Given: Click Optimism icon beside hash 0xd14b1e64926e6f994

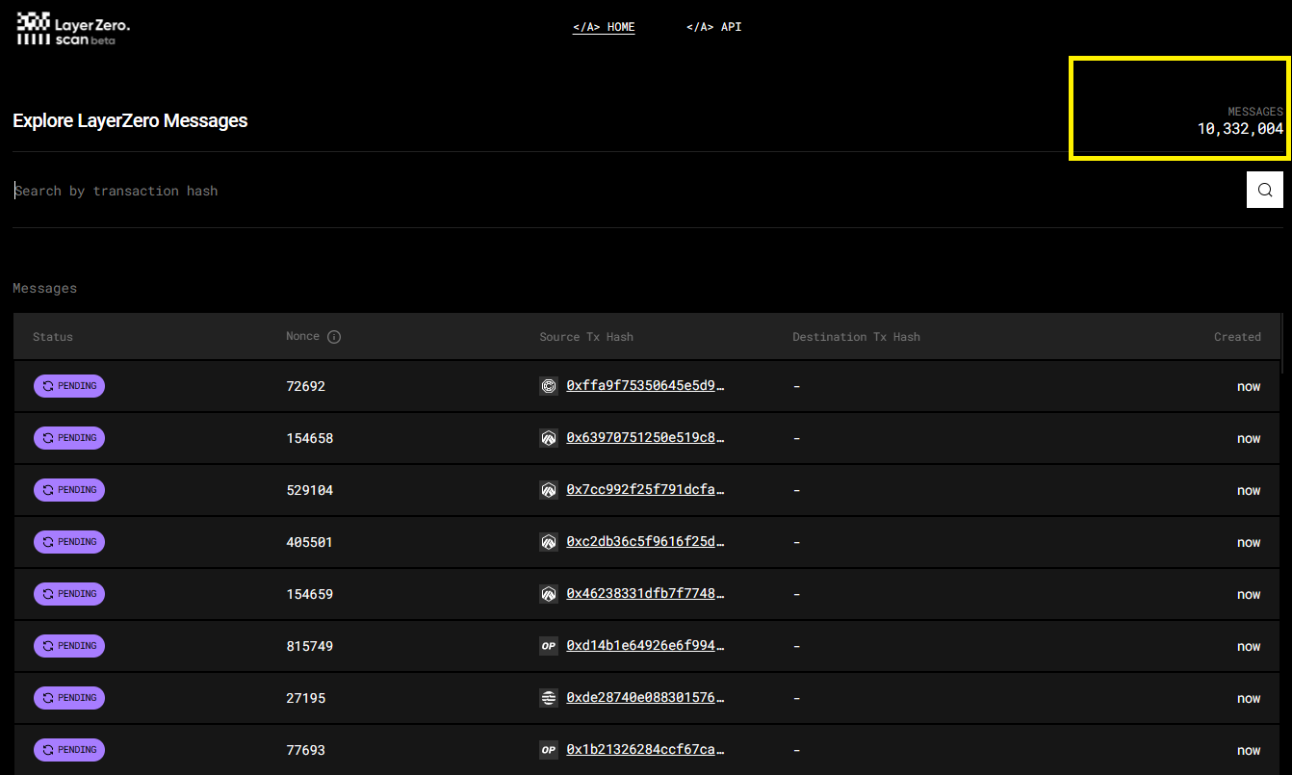Looking at the screenshot, I should tap(549, 646).
